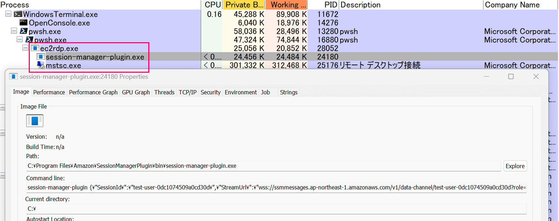The image size is (559, 221).
Task: Click the リモート デスクトップ接続 description
Action: (380, 65)
